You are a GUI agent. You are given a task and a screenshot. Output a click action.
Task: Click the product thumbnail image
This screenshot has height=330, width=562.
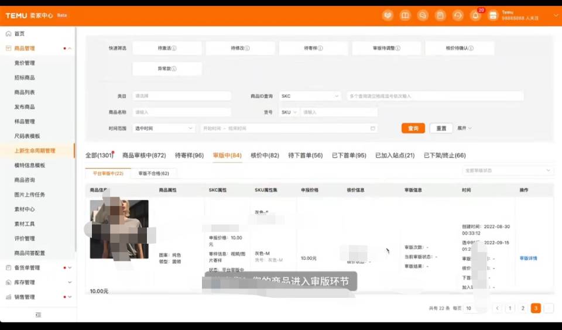[x=119, y=229]
